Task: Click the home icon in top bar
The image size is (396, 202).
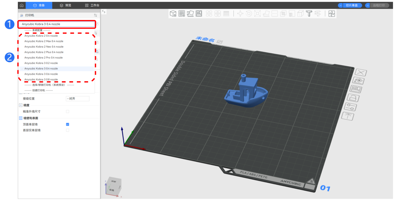Action: [22, 5]
